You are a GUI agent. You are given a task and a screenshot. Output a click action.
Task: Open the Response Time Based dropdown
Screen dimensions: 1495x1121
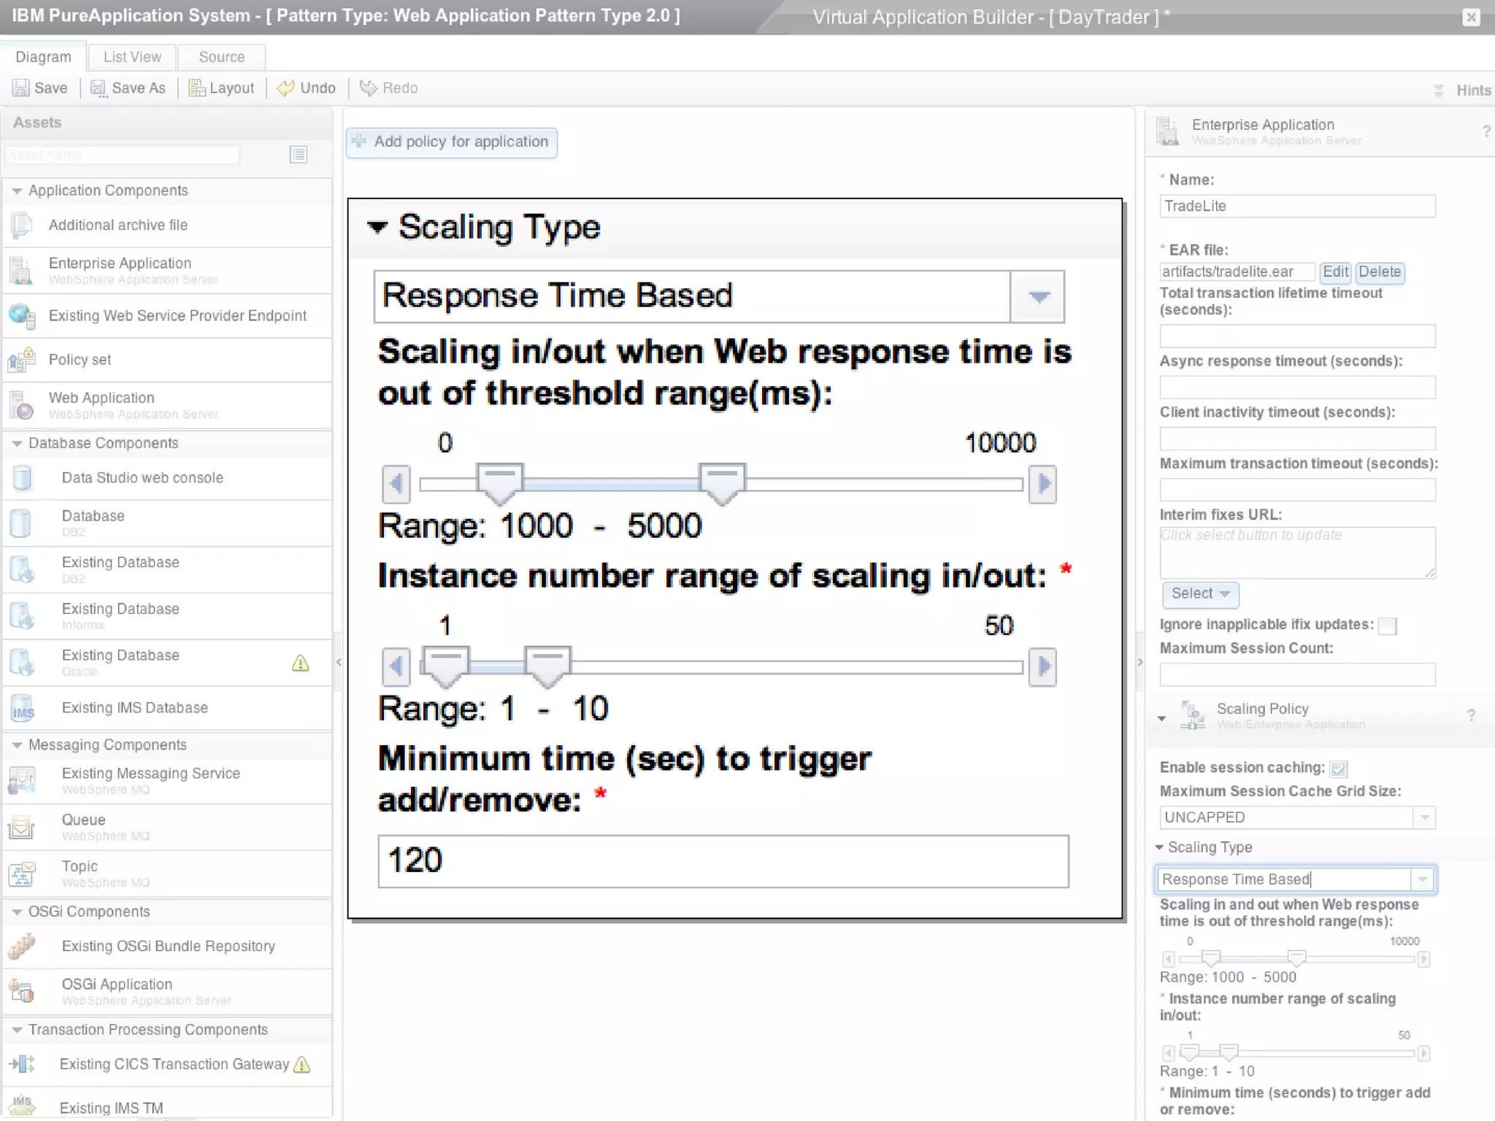click(x=1037, y=296)
